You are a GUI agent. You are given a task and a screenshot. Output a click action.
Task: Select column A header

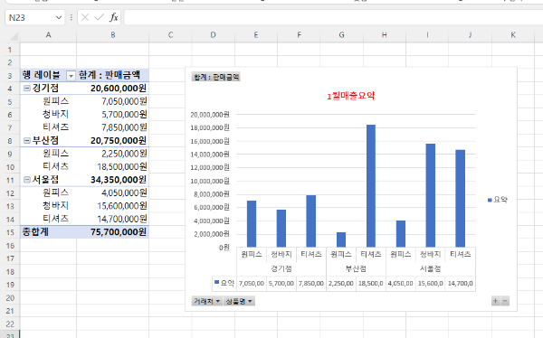48,35
